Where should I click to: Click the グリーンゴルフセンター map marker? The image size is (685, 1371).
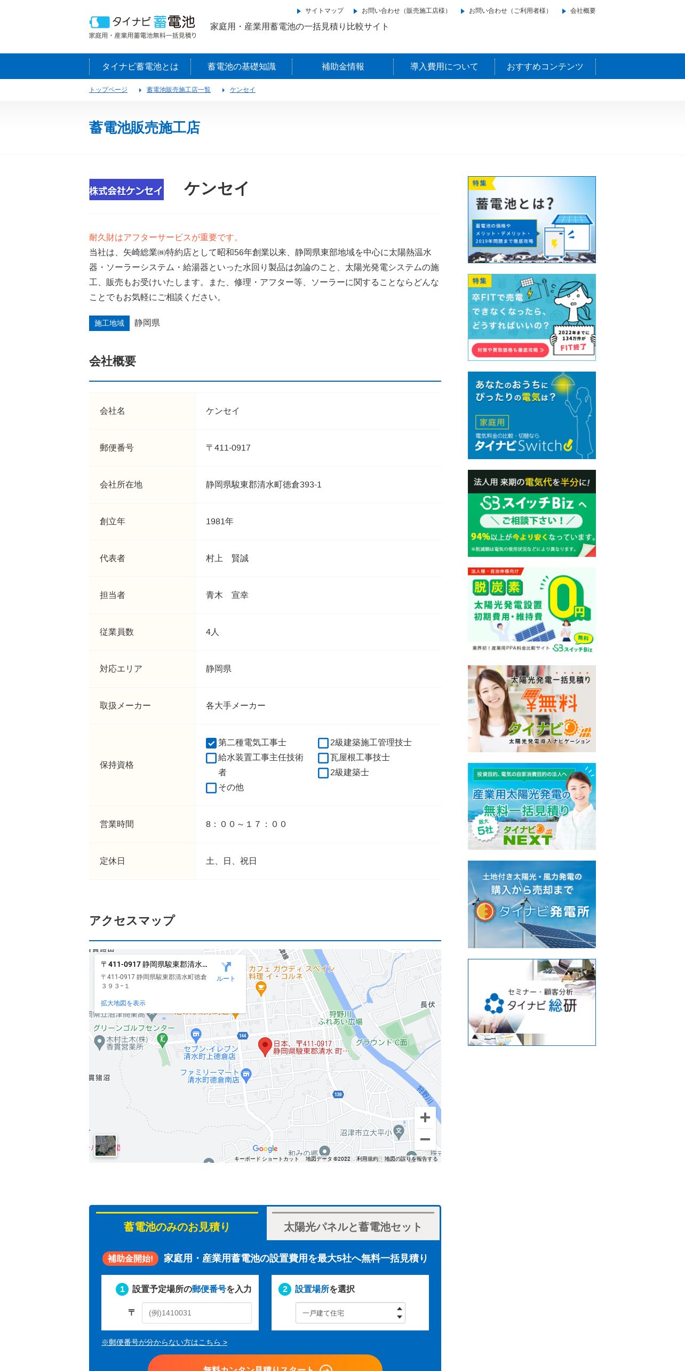[163, 1039]
